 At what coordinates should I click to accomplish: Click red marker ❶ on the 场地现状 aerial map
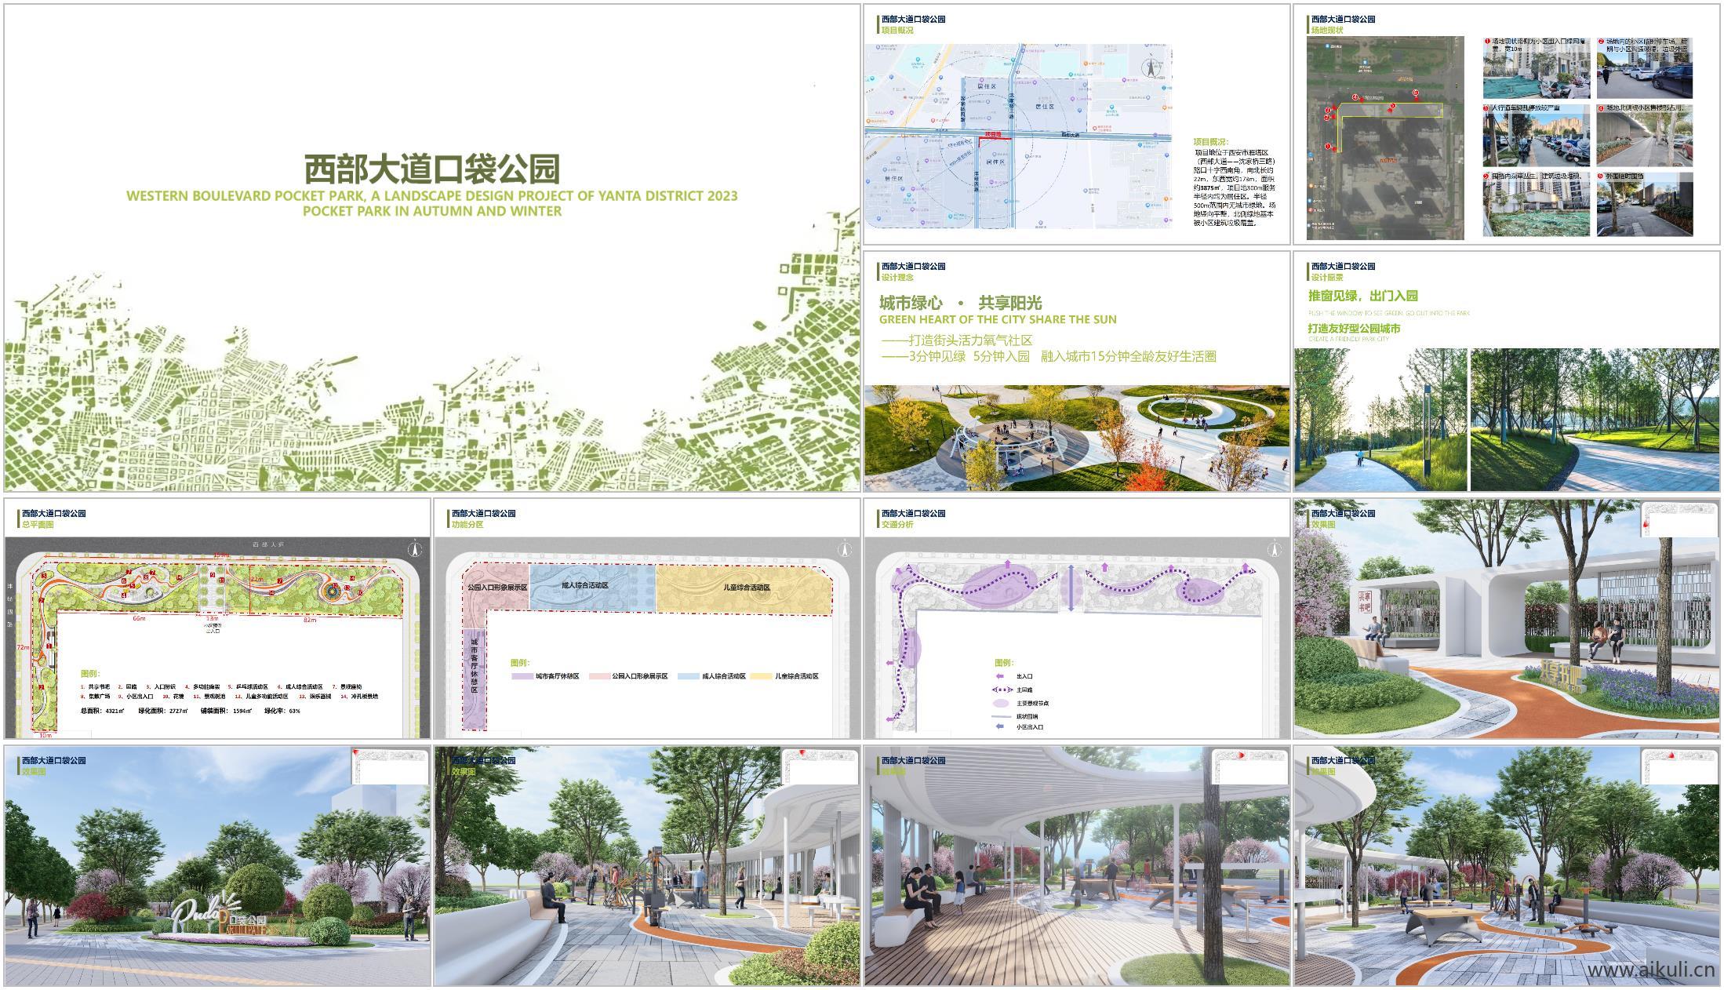point(1328,147)
